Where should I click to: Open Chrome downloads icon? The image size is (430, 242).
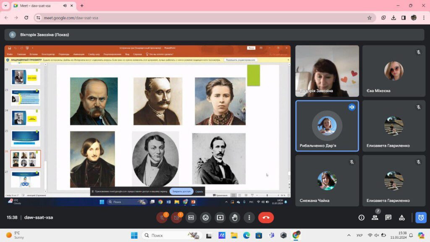(393, 18)
